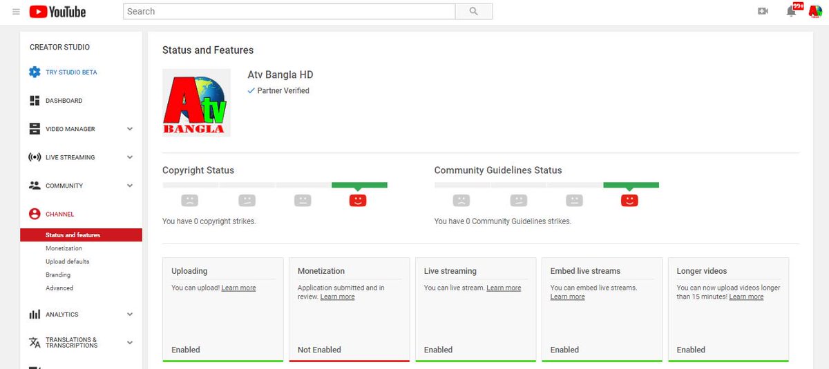Click the Analytics bar chart icon
Screen dimensions: 829x369
35,315
